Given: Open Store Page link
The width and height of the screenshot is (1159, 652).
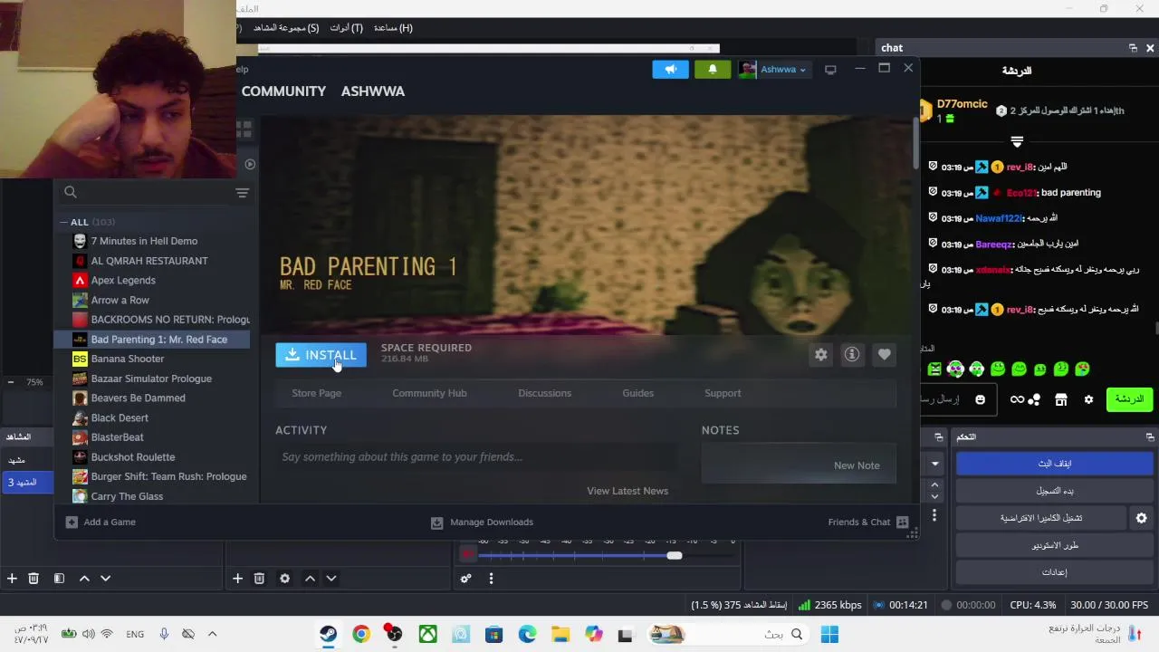Looking at the screenshot, I should point(316,393).
